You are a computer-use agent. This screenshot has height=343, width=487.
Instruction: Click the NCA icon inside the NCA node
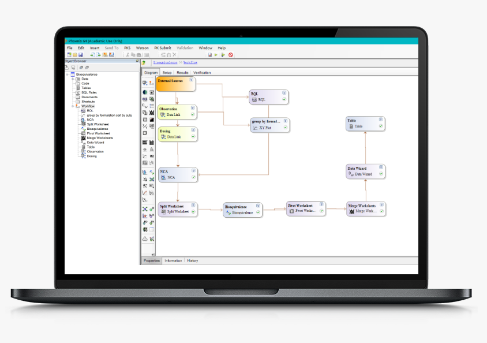163,177
